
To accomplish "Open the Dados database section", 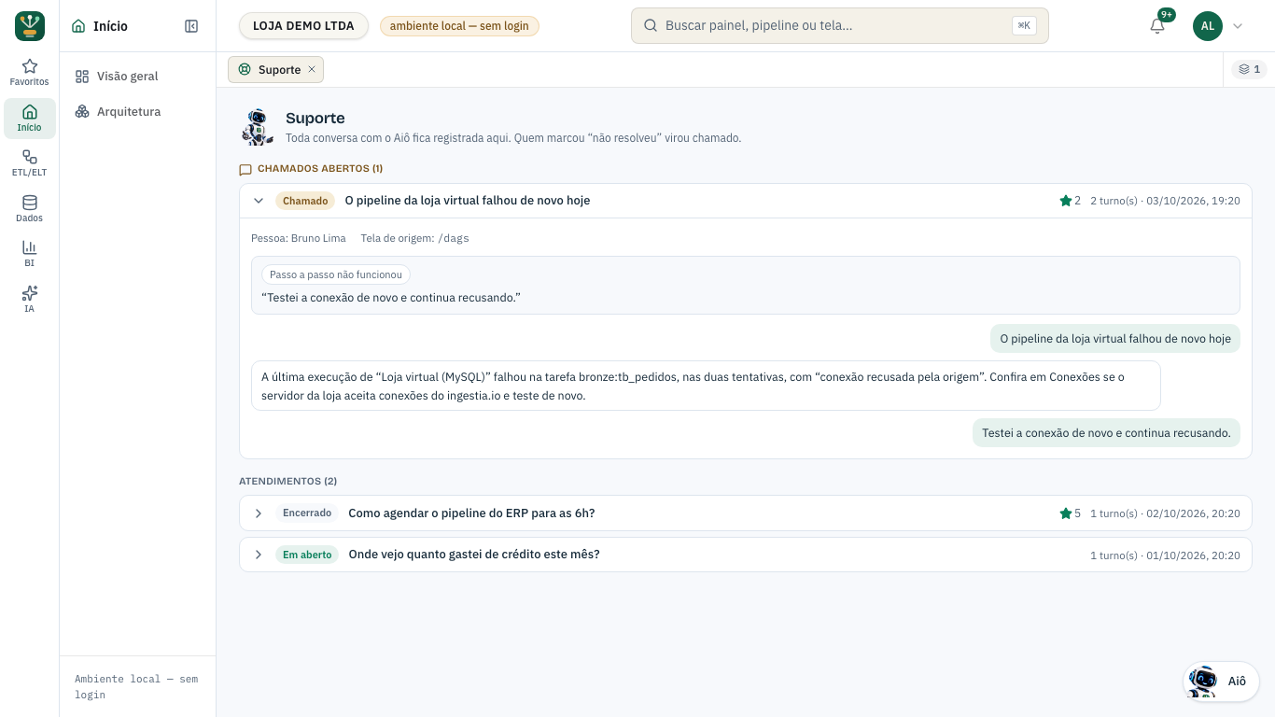I will coord(30,209).
